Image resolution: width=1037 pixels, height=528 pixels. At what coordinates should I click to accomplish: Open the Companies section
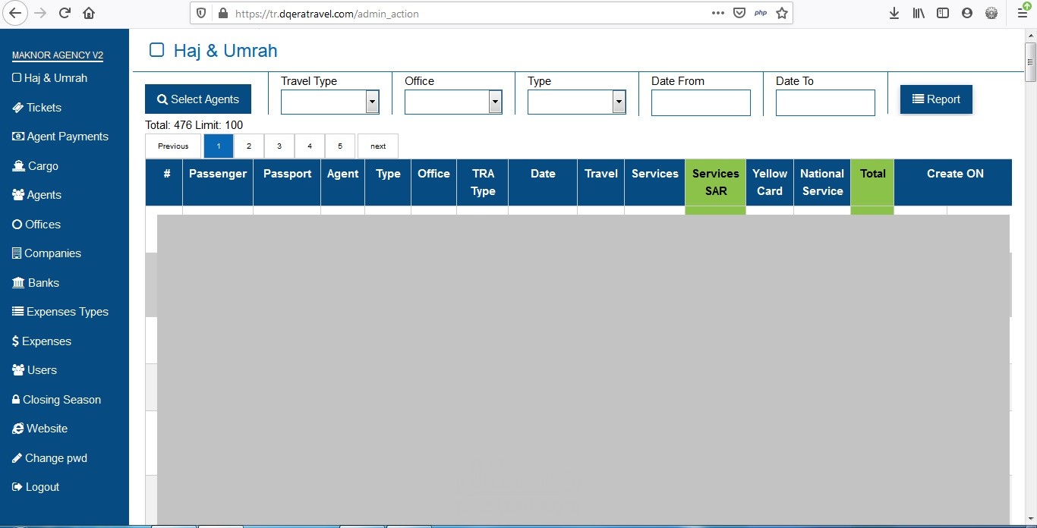[46, 253]
